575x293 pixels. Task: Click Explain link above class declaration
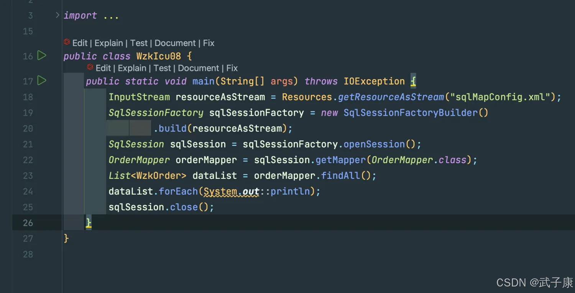pos(109,43)
